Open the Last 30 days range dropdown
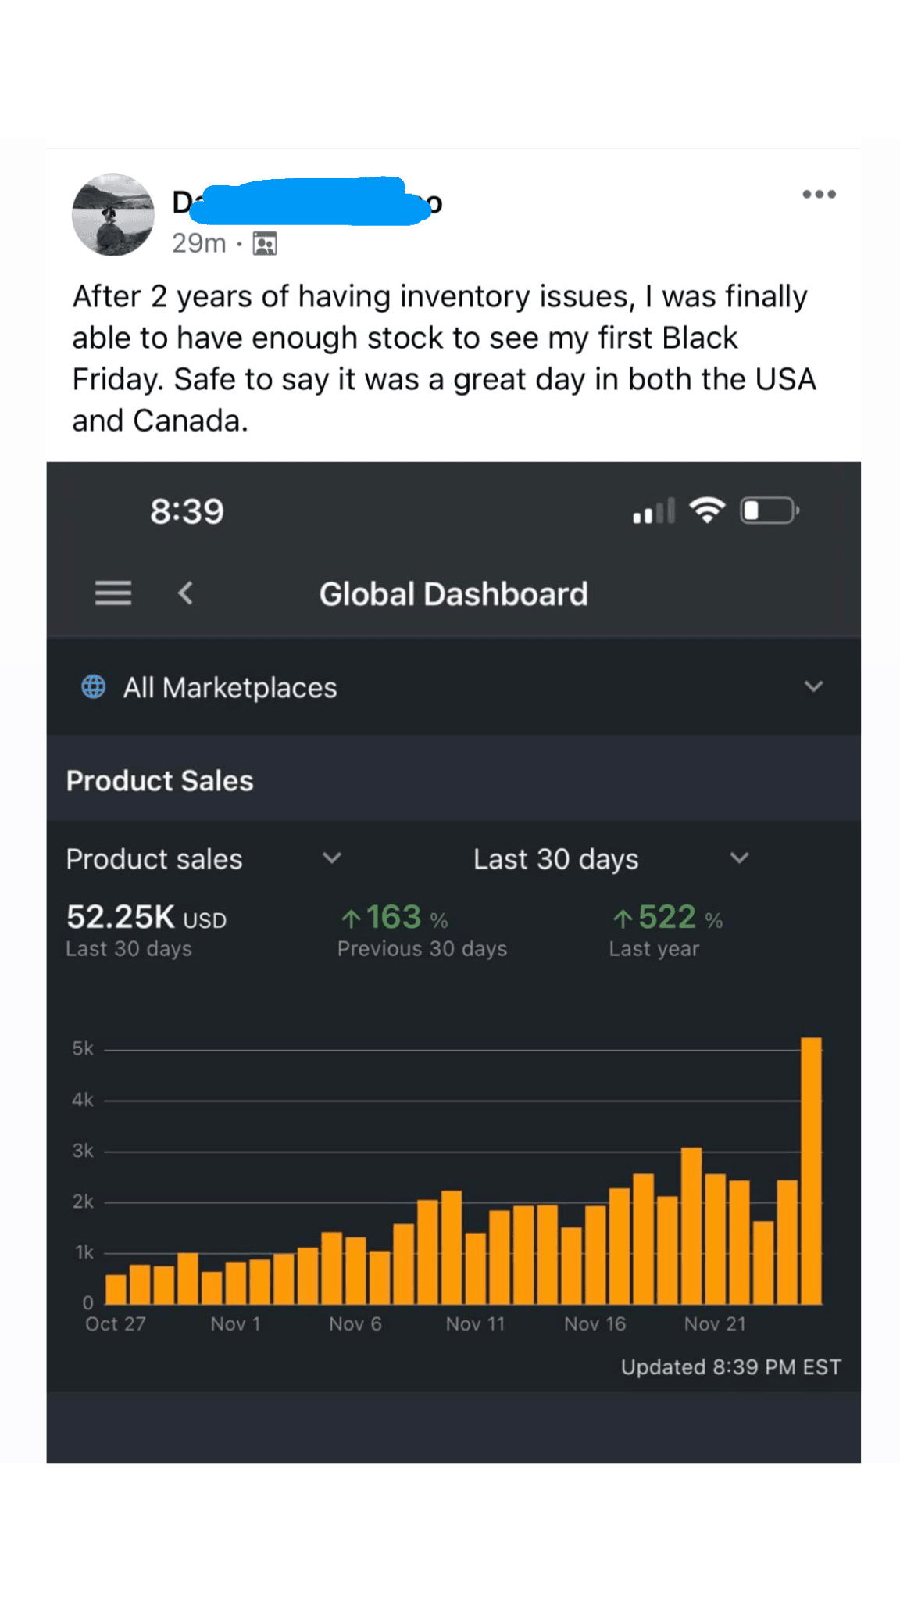The width and height of the screenshot is (900, 1601). 739,858
